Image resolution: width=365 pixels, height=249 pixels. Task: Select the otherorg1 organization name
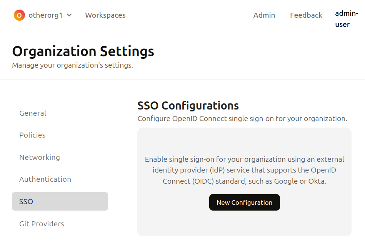point(45,15)
